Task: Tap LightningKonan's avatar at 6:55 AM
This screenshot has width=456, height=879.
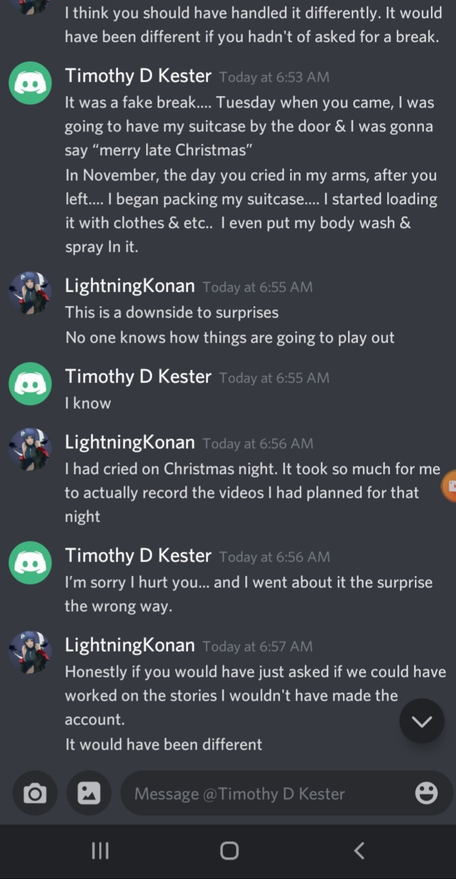Action: [30, 293]
